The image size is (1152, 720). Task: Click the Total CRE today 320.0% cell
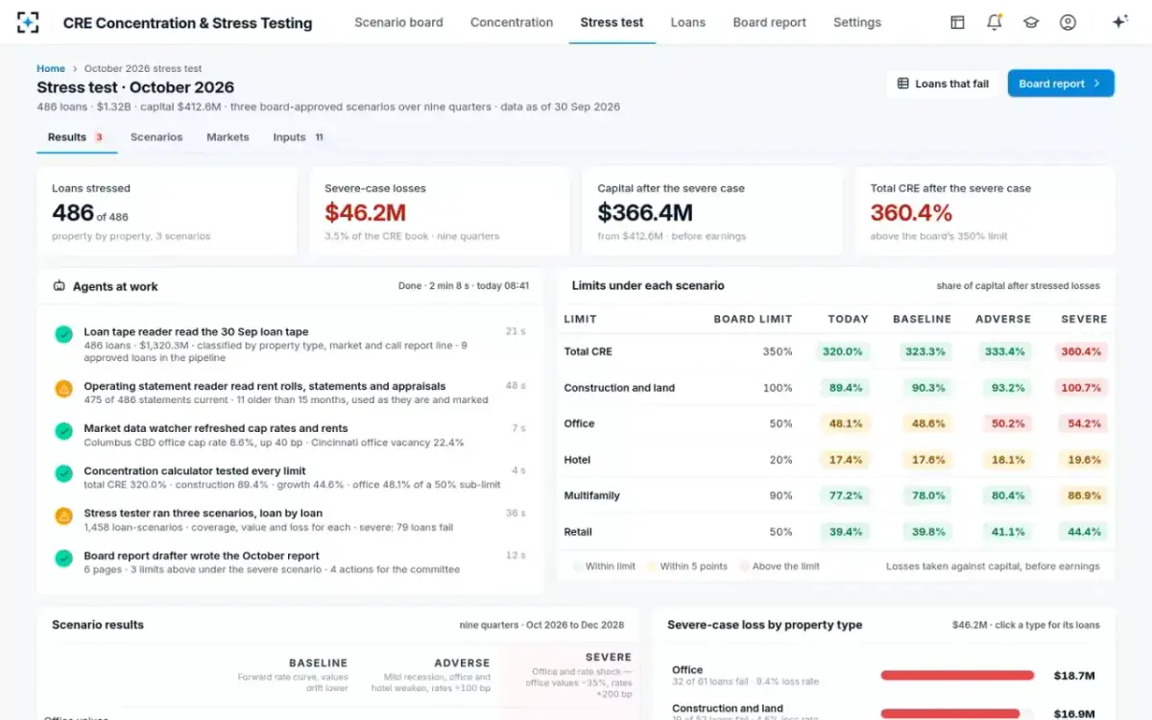pyautogui.click(x=843, y=351)
